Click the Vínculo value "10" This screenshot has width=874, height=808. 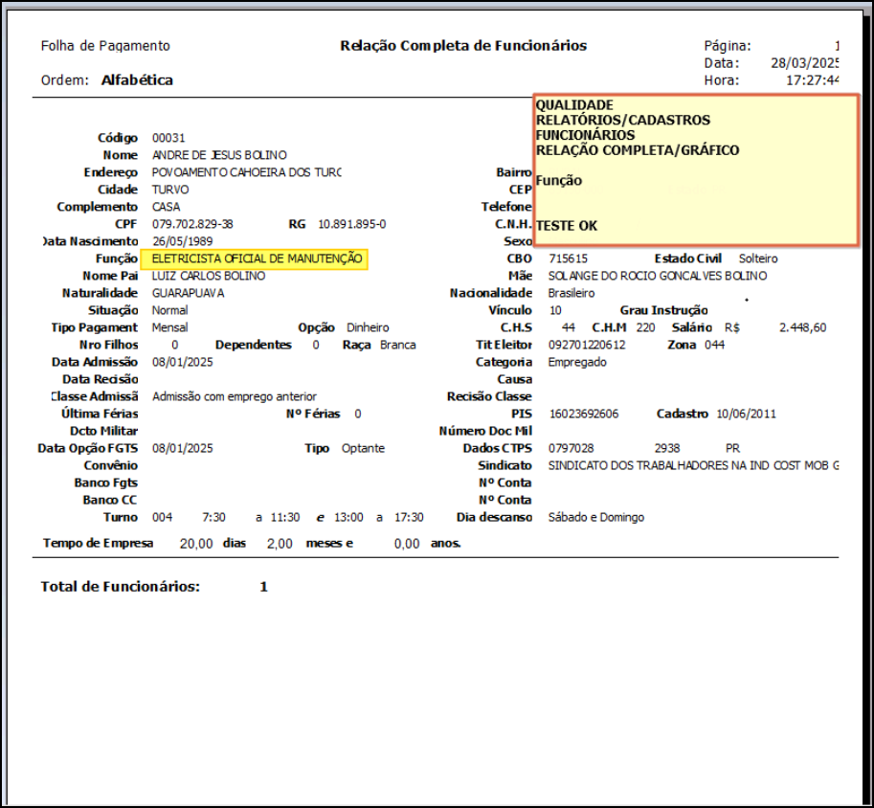[x=555, y=310]
